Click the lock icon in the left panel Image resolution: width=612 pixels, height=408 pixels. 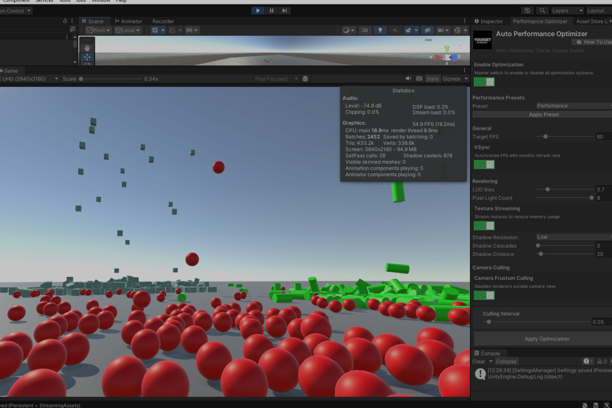[x=65, y=21]
